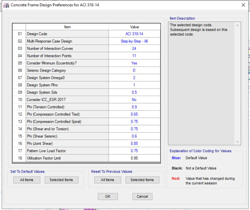Screen dimensions: 250x210
Task: Select the ACI 318-14 design code value
Action: coord(135,34)
